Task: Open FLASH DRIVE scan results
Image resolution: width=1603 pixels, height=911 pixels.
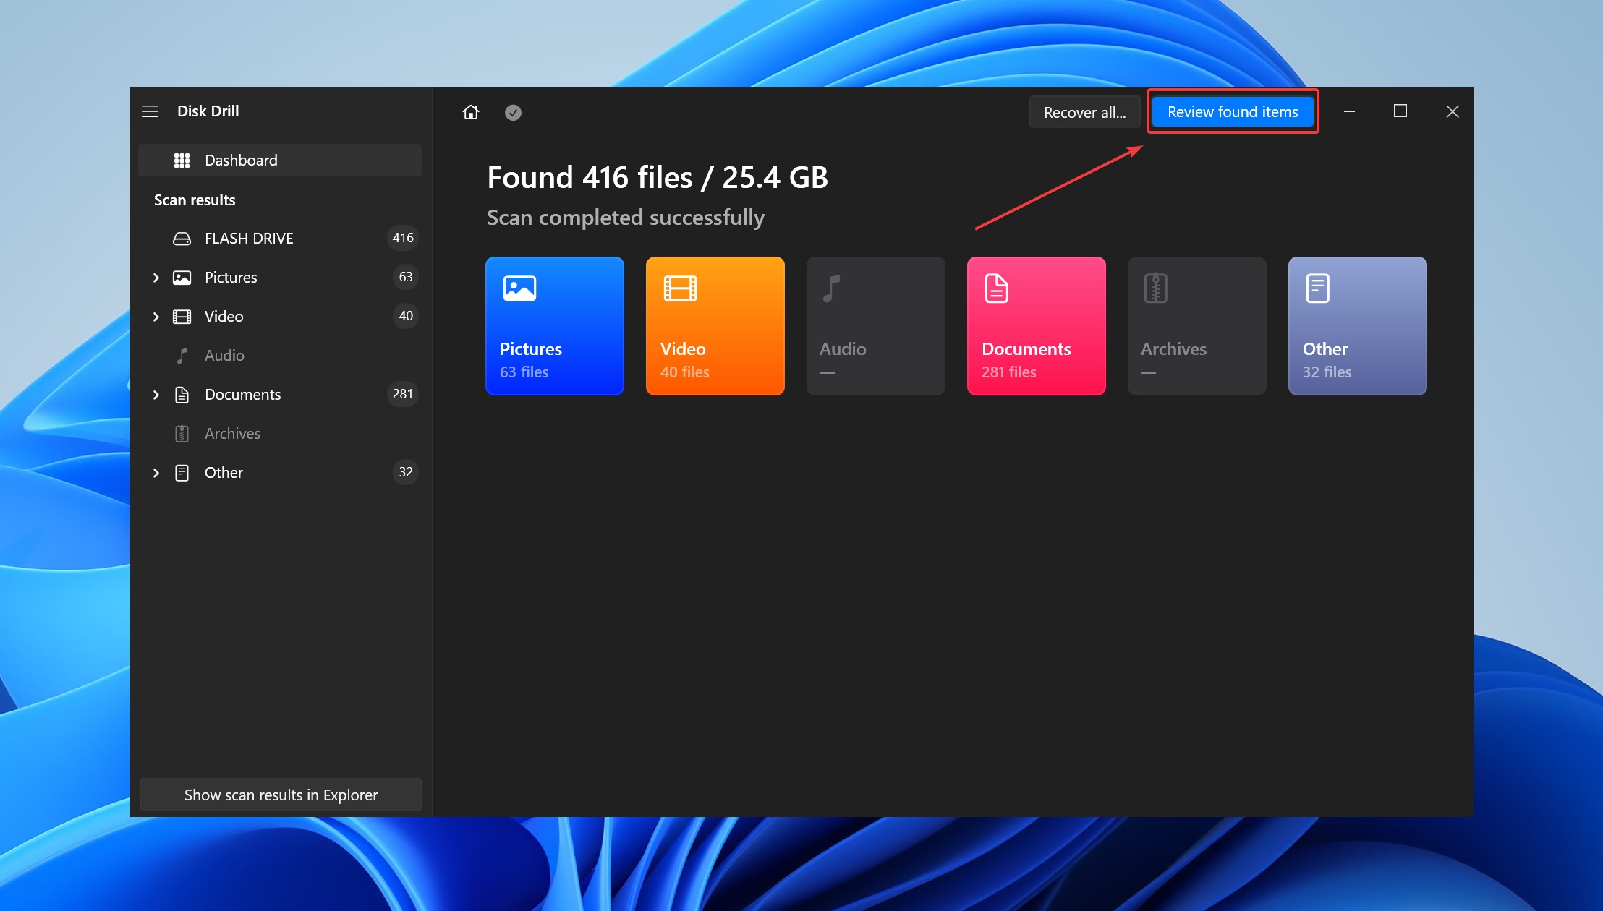Action: click(280, 238)
